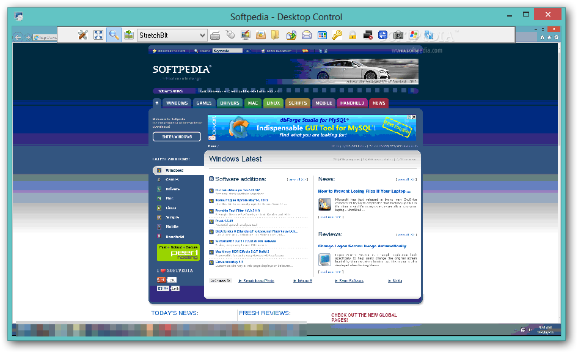Click the Nokia link
Screen dimensions: 578x353
coord(395,281)
